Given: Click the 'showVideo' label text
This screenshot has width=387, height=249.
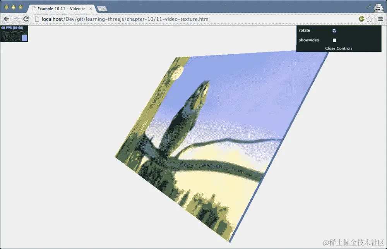Looking at the screenshot, I should coord(309,40).
